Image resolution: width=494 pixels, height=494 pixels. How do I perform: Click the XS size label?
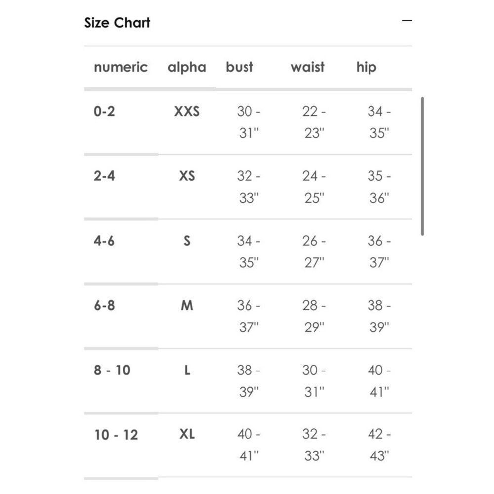[x=187, y=176]
